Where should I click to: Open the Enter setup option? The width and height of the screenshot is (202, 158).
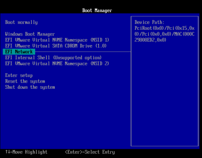tap(19, 75)
